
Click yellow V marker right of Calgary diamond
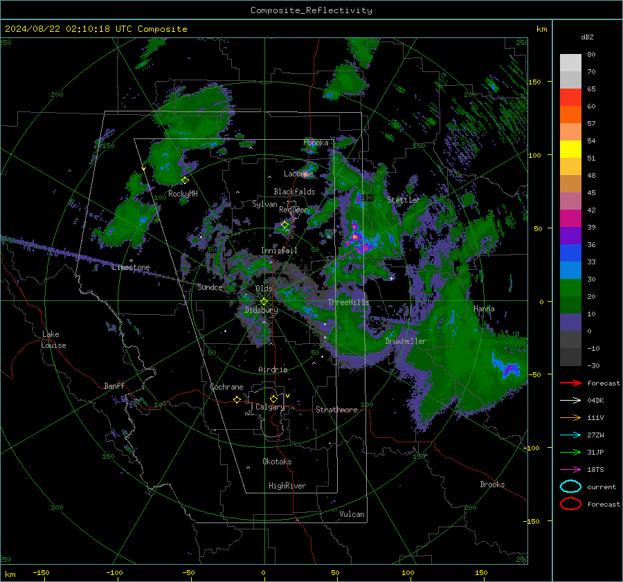[287, 396]
